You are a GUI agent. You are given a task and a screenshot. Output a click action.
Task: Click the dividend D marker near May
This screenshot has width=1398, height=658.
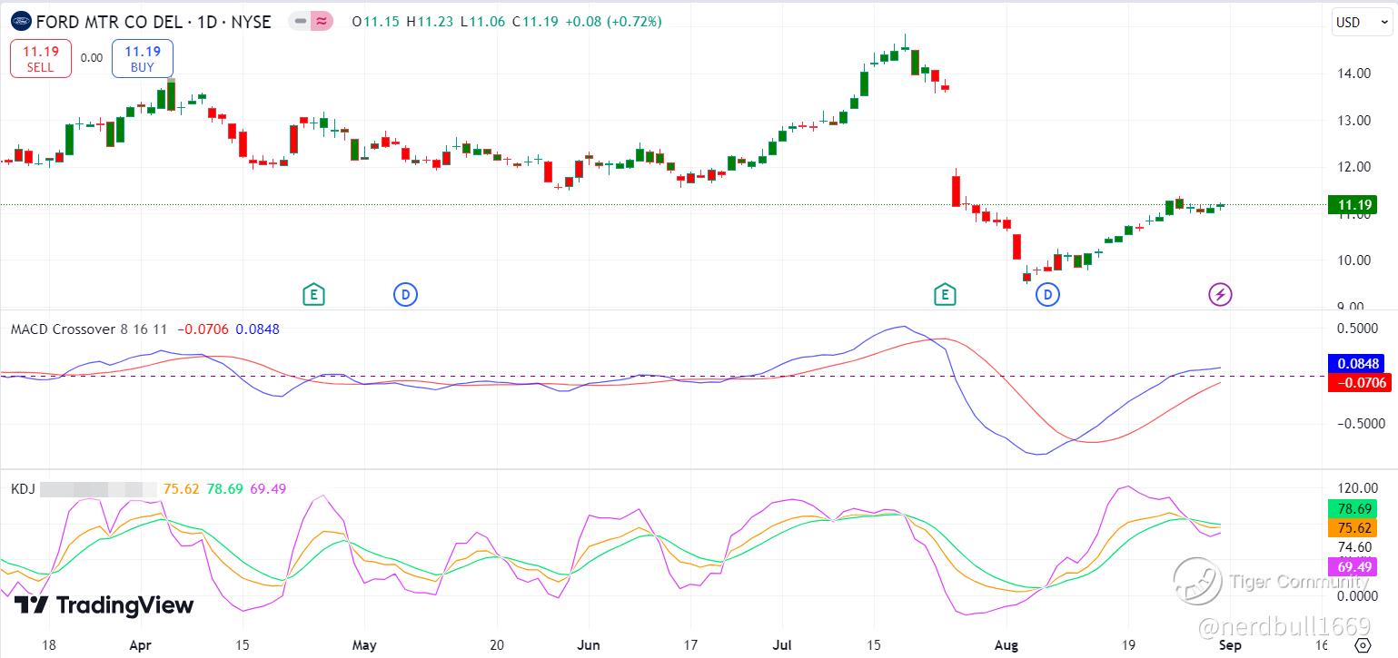click(405, 294)
